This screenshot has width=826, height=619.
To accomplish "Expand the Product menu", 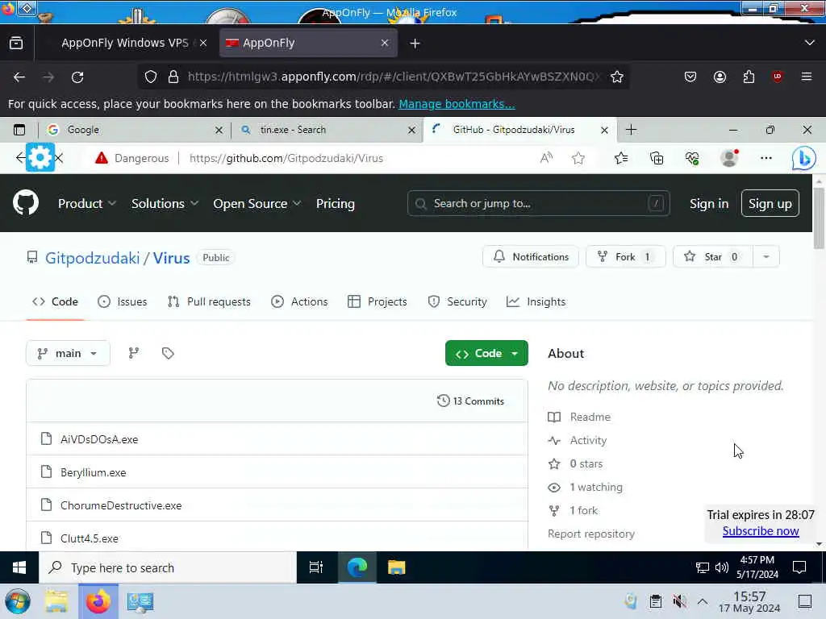I will pyautogui.click(x=87, y=204).
